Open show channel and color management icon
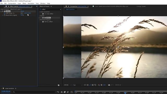 tap(99, 85)
